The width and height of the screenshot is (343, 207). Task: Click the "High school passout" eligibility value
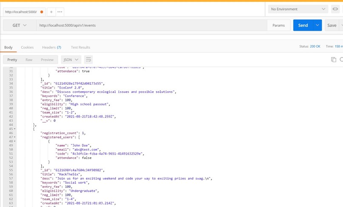(89, 104)
